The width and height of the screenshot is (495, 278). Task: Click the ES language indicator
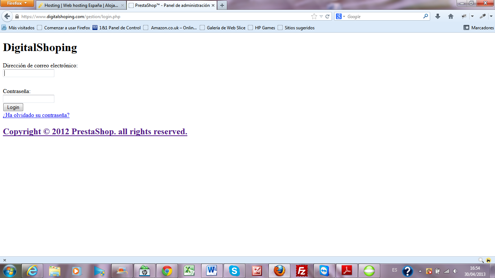[395, 270]
